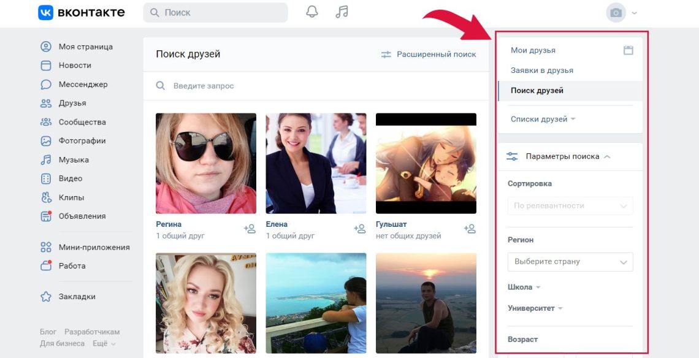
Task: Open the Выберите страну dropdown
Action: (570, 262)
